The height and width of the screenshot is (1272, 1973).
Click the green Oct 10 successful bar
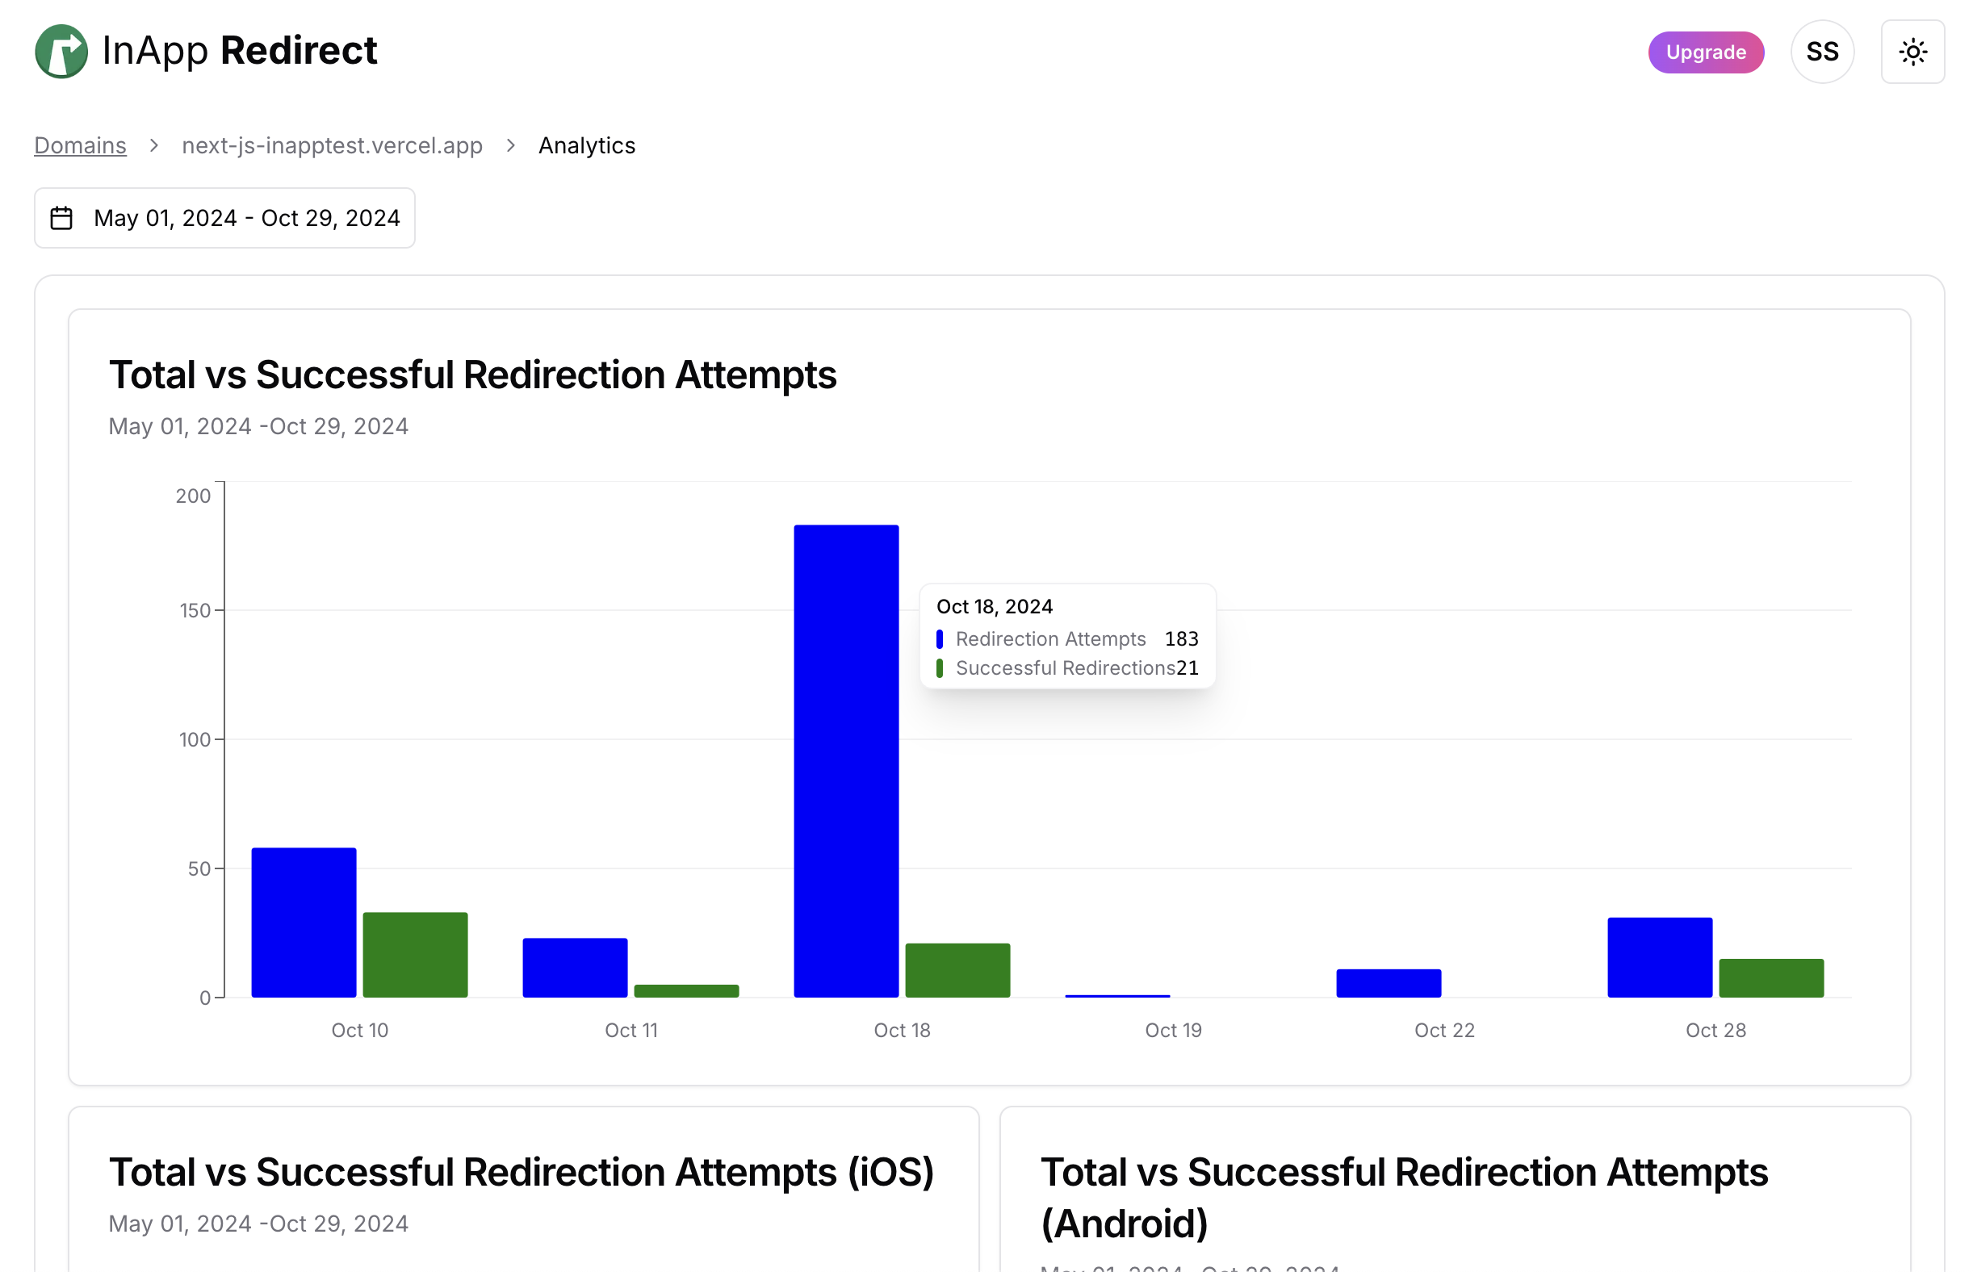point(416,955)
